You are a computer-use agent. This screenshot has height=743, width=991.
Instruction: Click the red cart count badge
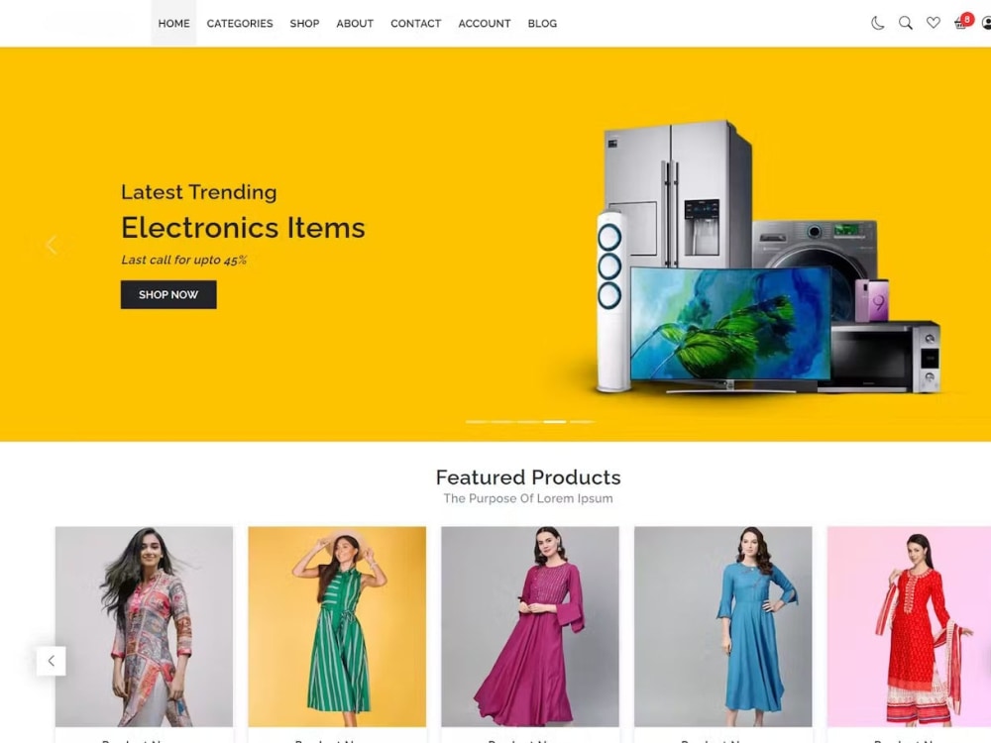[967, 19]
